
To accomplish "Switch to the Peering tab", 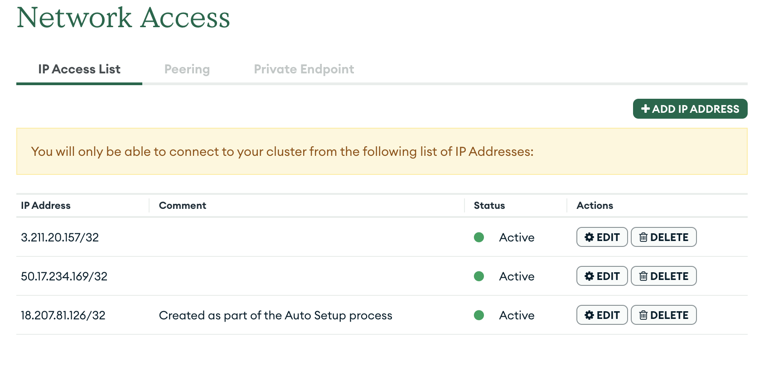I will point(187,69).
